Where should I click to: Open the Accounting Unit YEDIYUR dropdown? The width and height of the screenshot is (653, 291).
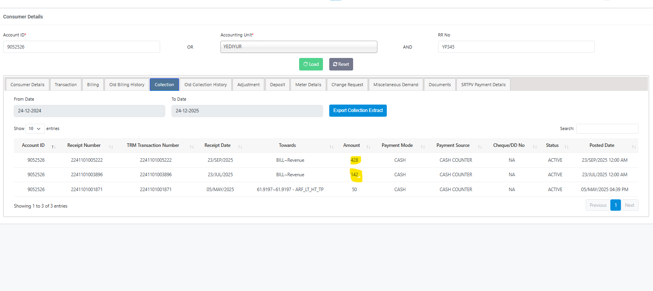[x=298, y=47]
